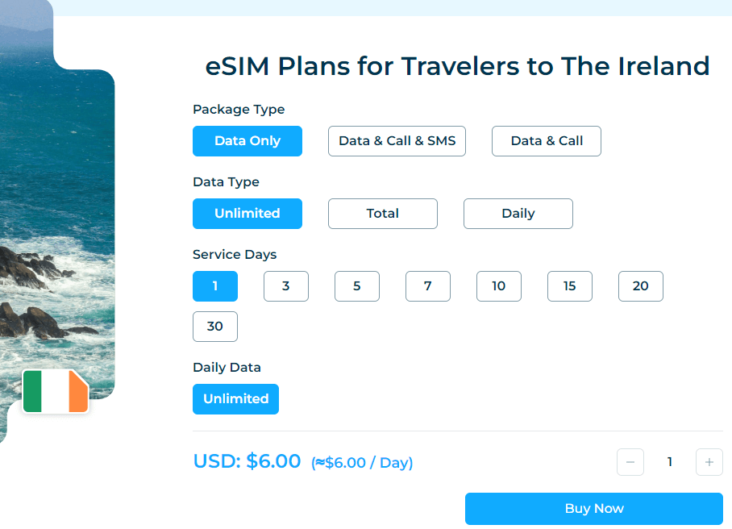Set service days to 10
The image size is (732, 529).
[499, 285]
